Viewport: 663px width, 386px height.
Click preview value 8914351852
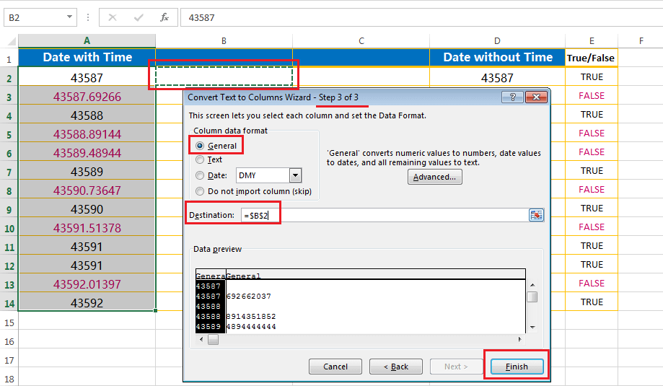251,316
